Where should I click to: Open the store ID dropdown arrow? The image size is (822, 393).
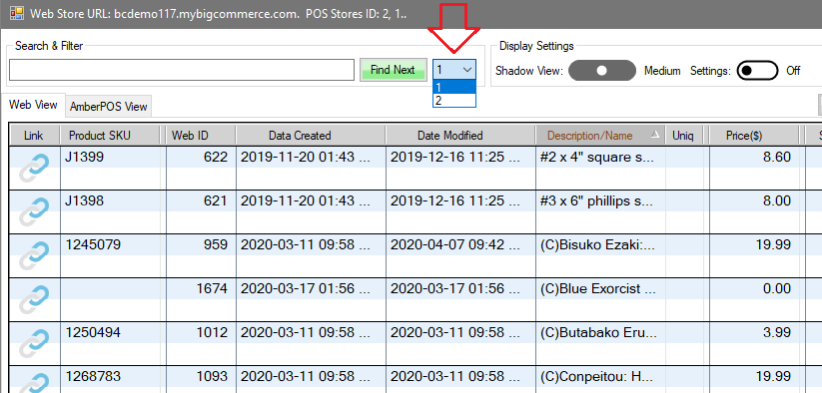click(x=467, y=70)
